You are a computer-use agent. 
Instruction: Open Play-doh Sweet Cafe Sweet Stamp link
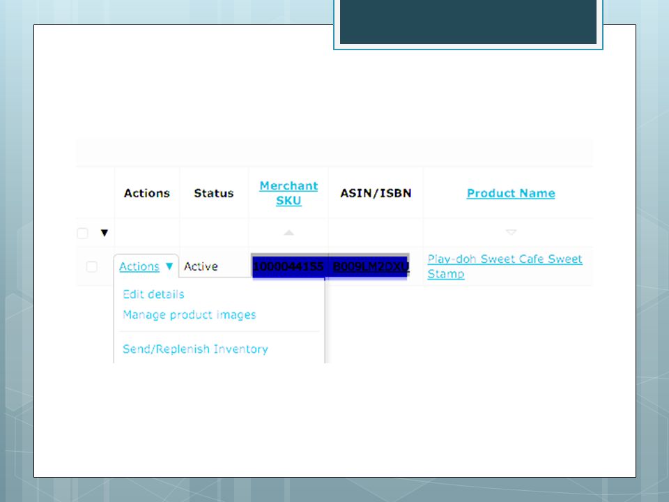(x=505, y=266)
